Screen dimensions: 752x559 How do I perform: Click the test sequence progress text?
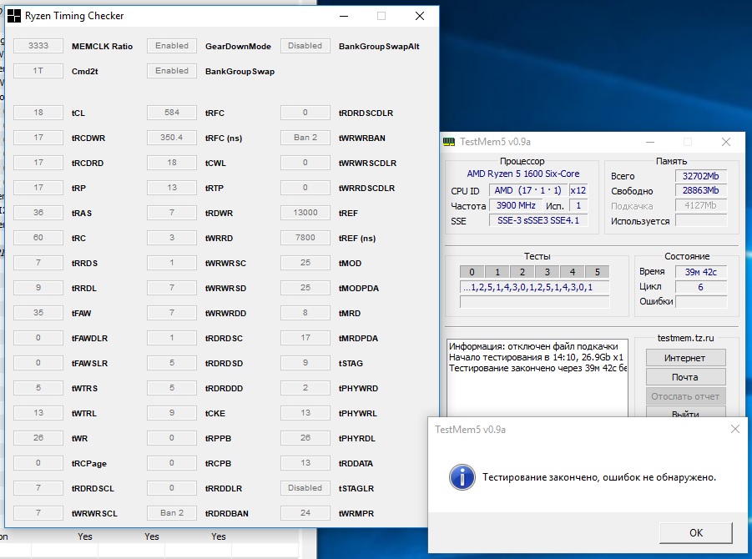click(x=534, y=287)
